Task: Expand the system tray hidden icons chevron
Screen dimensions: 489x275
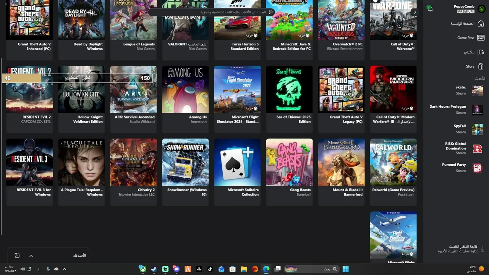Action: [64, 269]
